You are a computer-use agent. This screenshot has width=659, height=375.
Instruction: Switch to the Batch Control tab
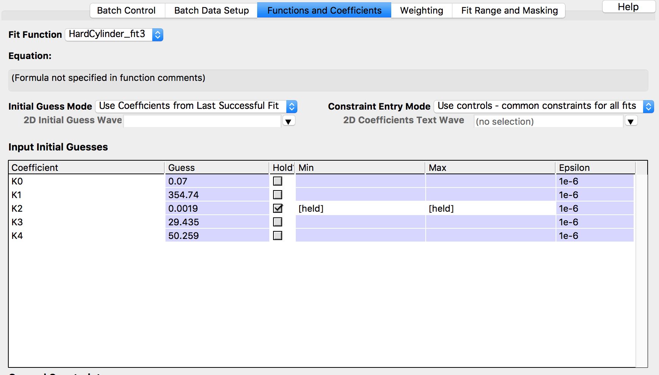tap(128, 10)
